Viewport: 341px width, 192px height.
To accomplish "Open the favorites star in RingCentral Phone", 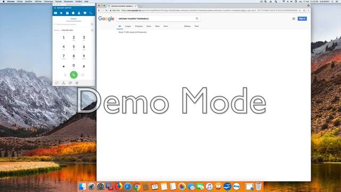I will pyautogui.click(x=61, y=13).
